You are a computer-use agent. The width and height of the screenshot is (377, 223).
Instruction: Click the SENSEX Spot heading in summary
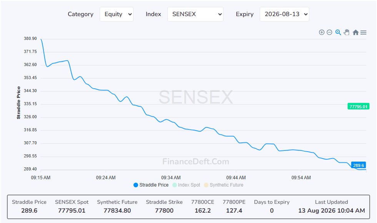72,202
